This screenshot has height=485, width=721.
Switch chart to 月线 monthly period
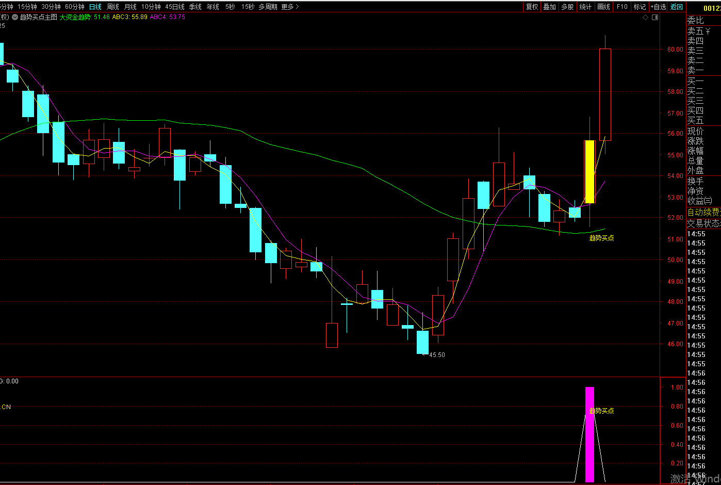[130, 7]
